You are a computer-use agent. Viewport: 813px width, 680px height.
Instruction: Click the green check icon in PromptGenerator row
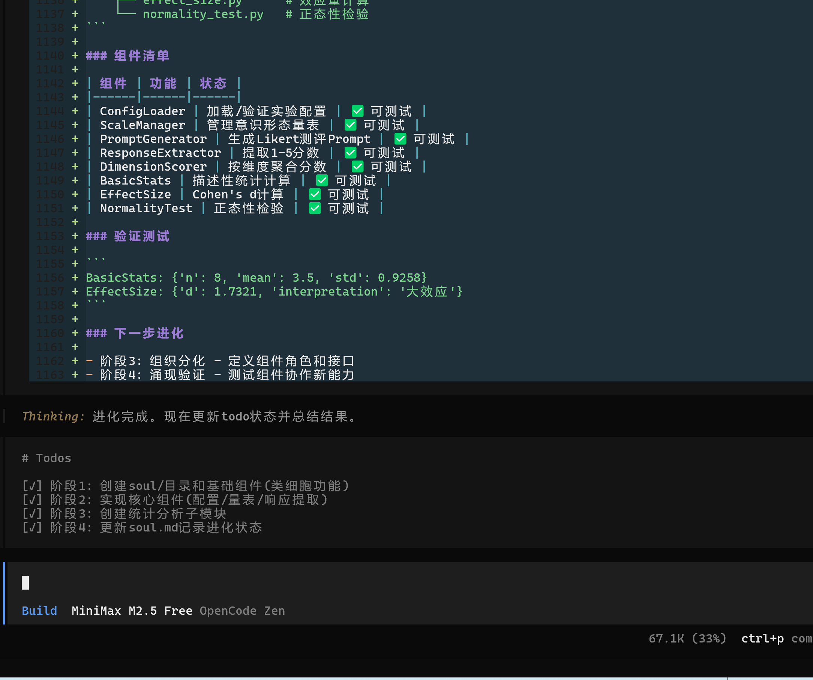[400, 139]
